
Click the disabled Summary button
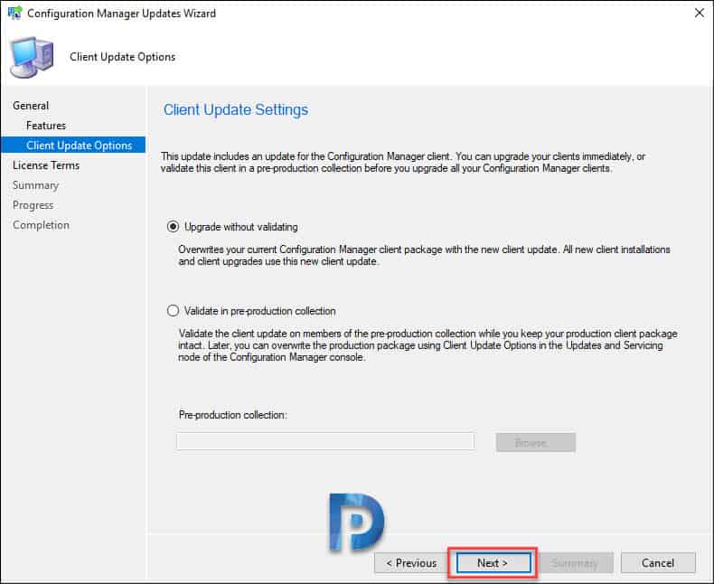(x=576, y=563)
